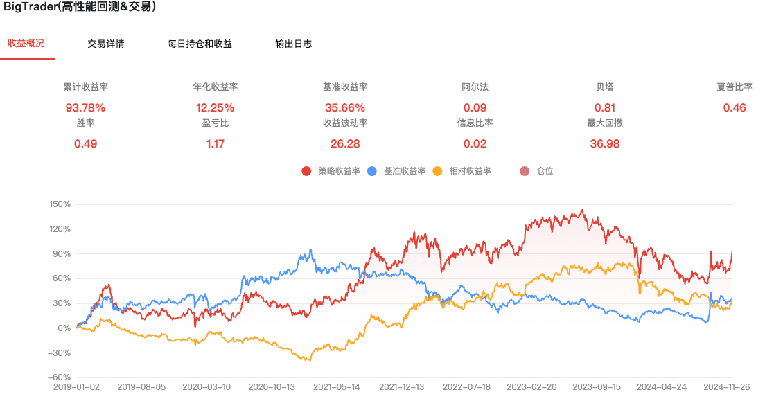The height and width of the screenshot is (401, 774).
Task: Hide the 策略收益率 series via legend label
Action: [339, 171]
